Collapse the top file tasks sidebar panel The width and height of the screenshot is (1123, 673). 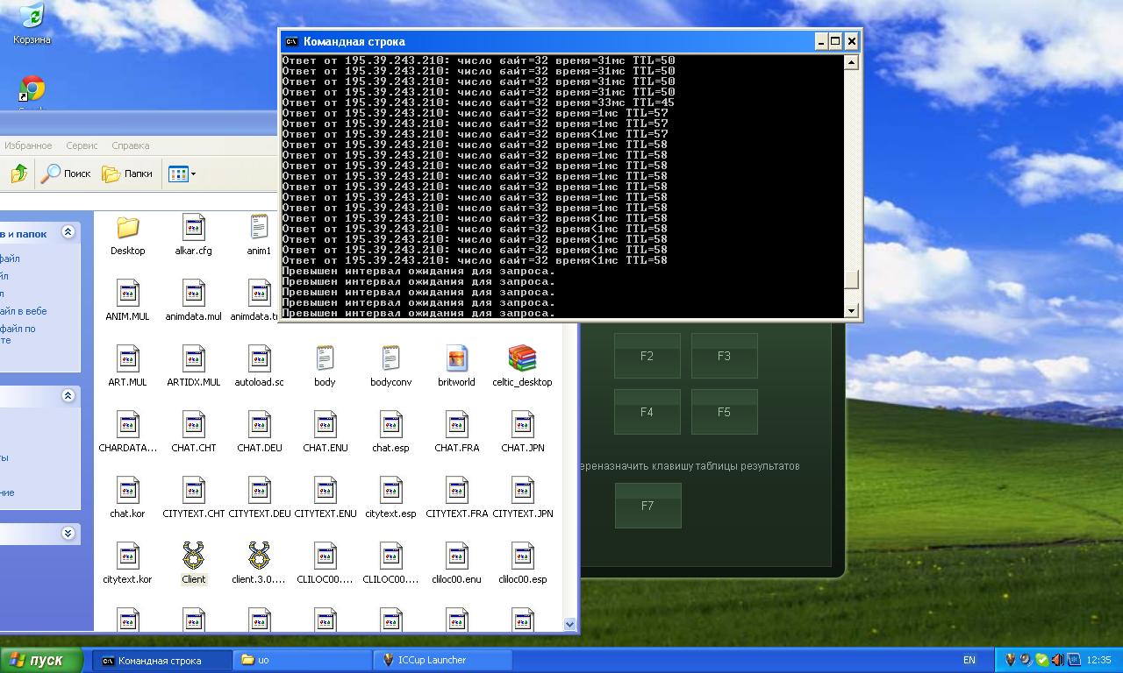point(68,233)
